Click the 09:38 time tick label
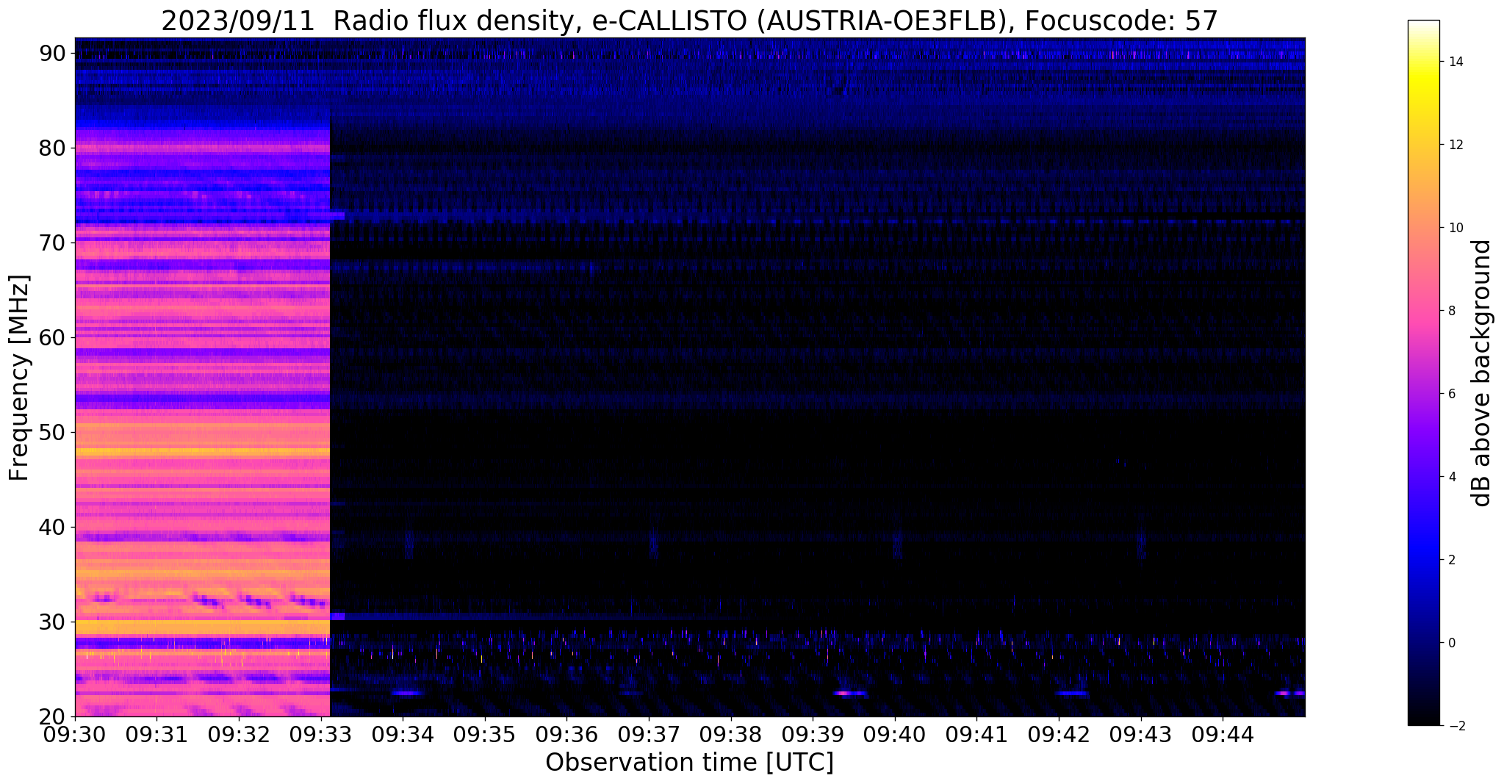Screen dimensions: 1504x784 tap(731, 733)
